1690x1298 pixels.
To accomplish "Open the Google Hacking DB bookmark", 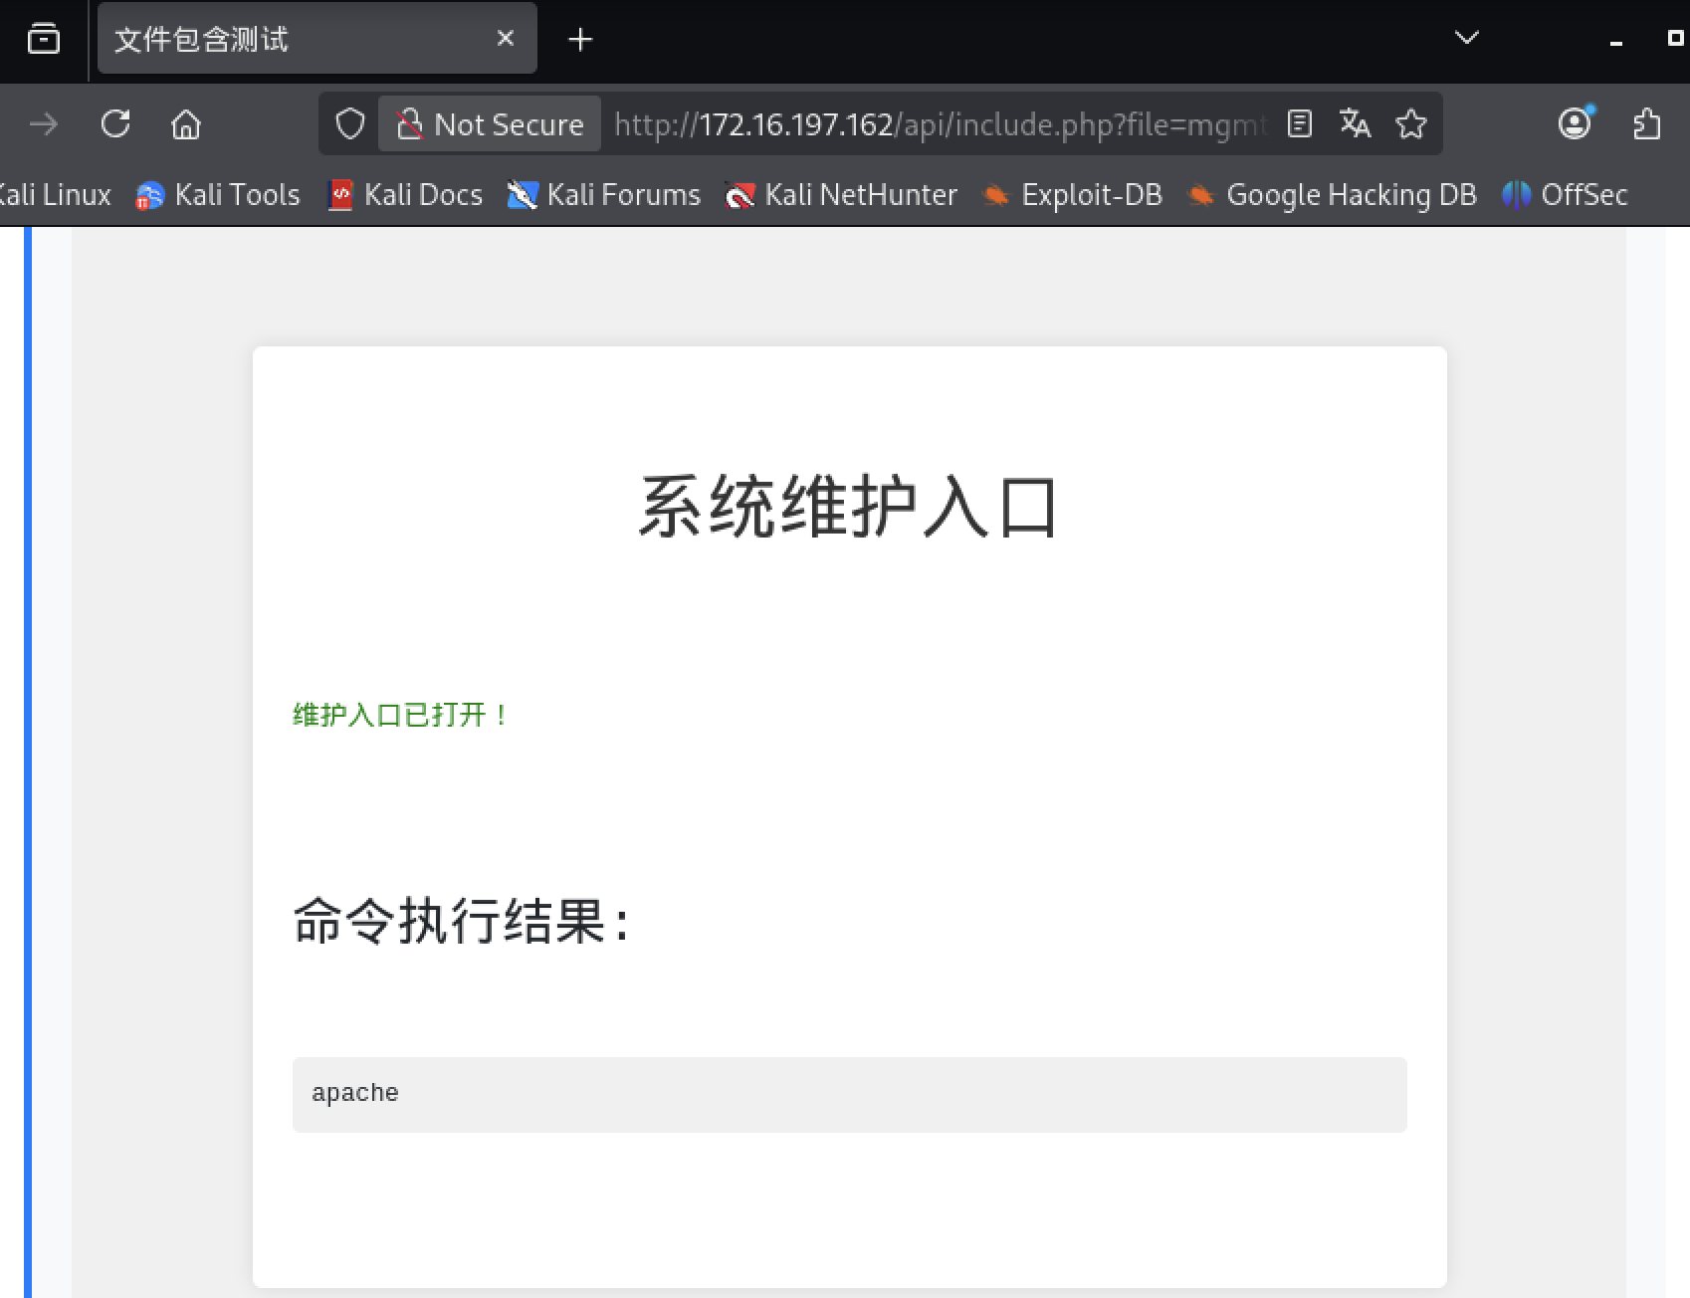I will (1332, 195).
